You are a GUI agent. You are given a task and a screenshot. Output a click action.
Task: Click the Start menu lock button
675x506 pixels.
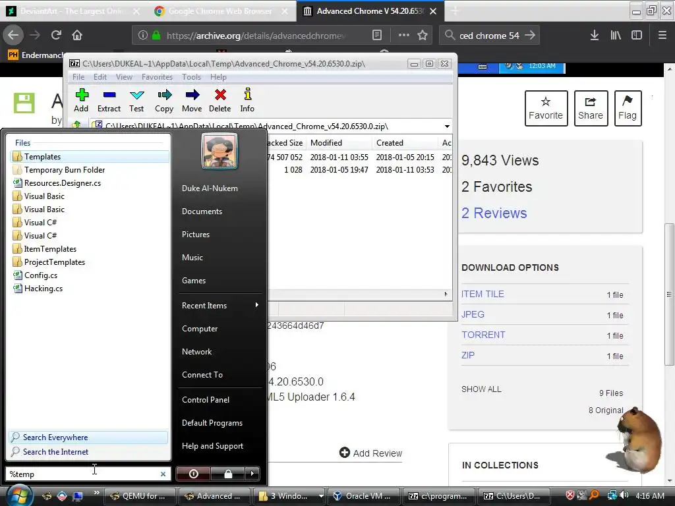tap(228, 474)
